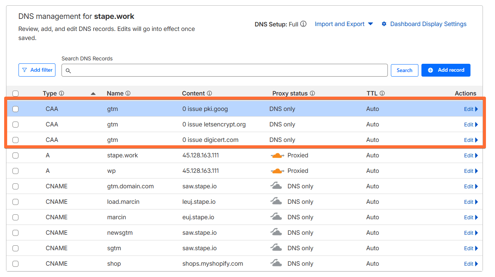This screenshot has width=495, height=277.
Task: Click the magnifier icon in the search field
Action: (68, 71)
